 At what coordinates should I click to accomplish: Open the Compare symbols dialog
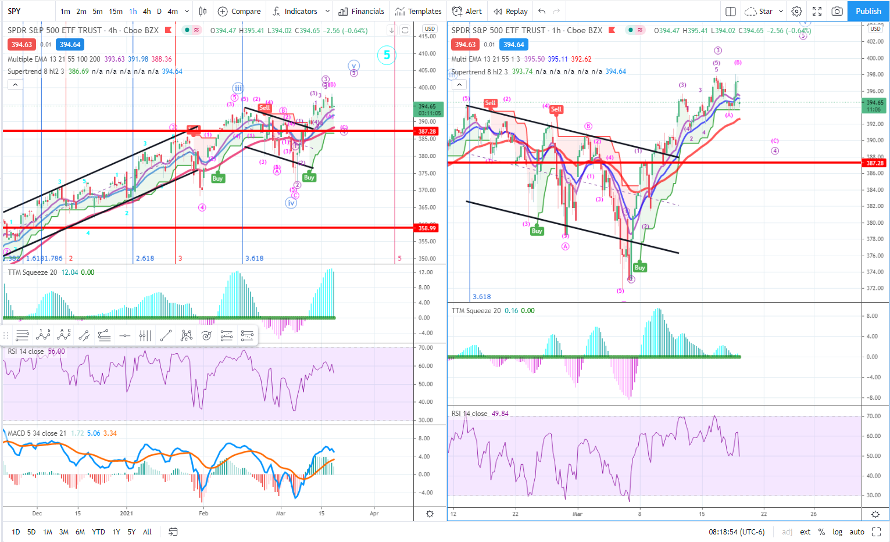tap(240, 11)
